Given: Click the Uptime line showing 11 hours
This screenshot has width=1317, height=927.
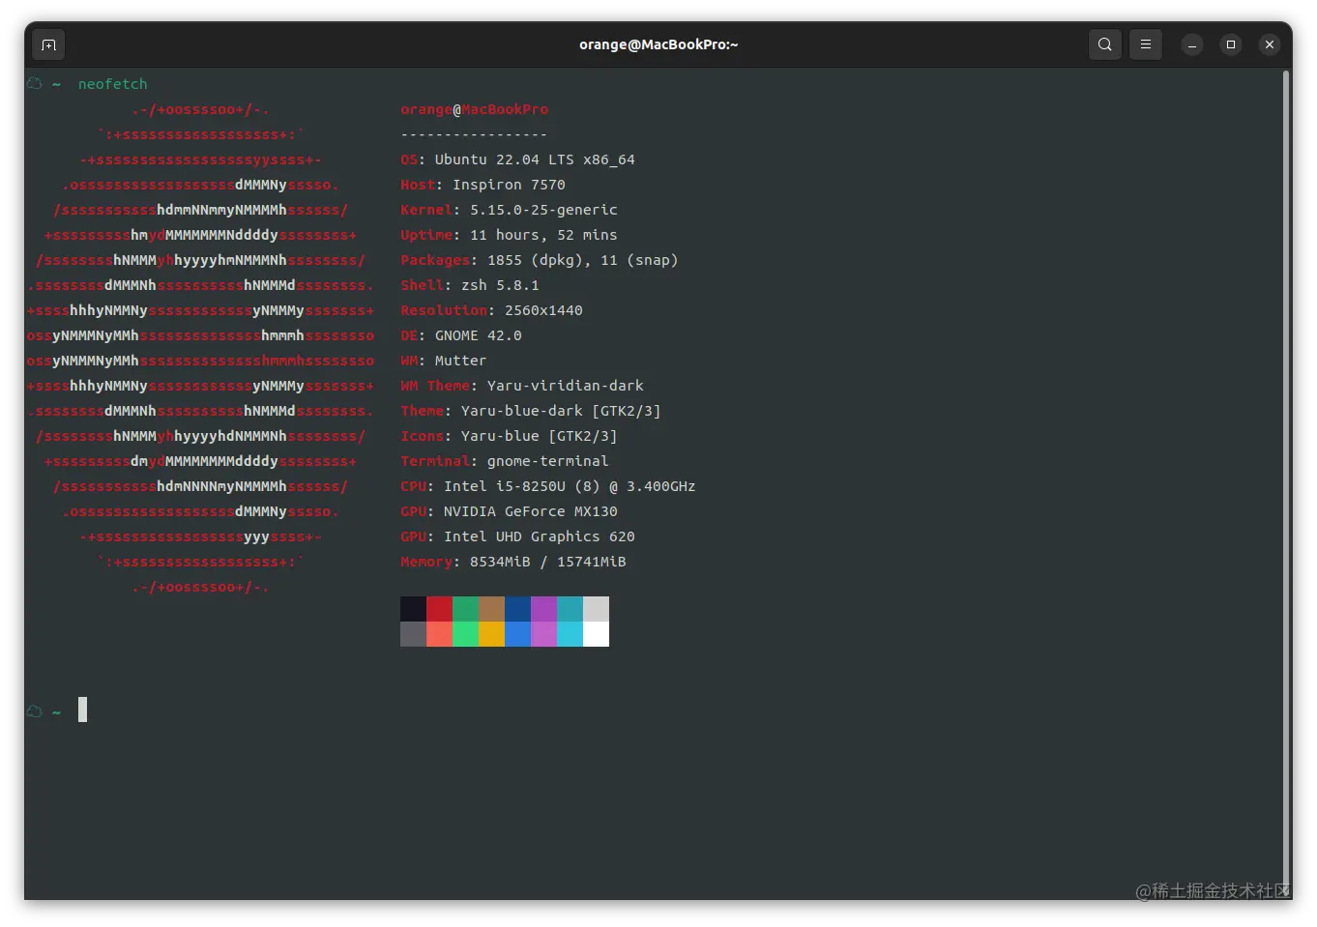Looking at the screenshot, I should 510,235.
